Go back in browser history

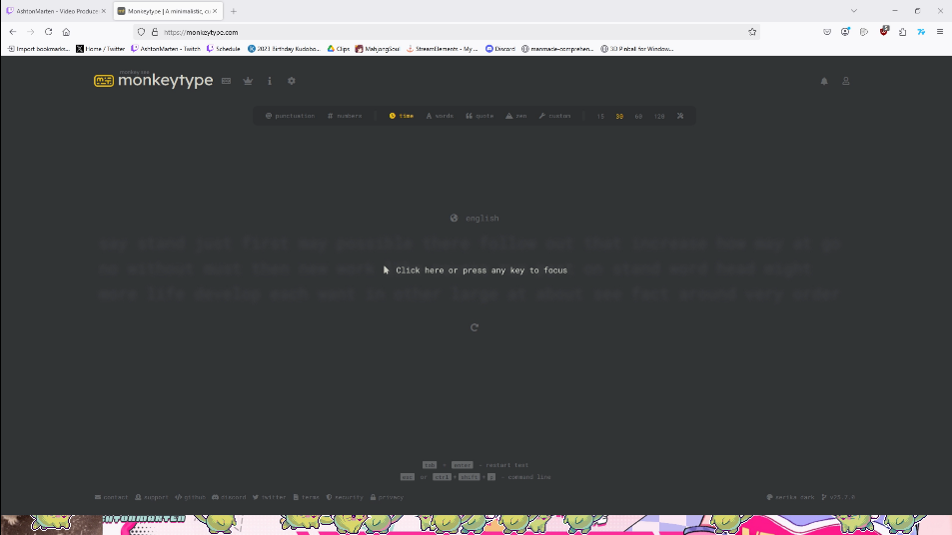pyautogui.click(x=13, y=32)
